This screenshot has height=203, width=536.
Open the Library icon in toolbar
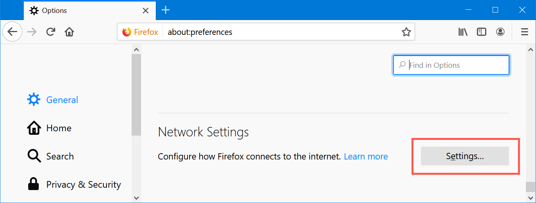[463, 32]
